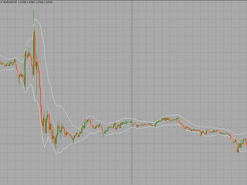Select the "EURUSD,M5" chart label

tap(10, 2)
